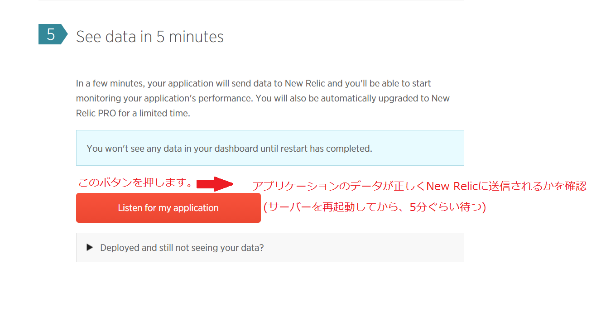Click the "5分ぐらい待つ" portion of the red note
This screenshot has height=317, width=596.
tap(446, 207)
